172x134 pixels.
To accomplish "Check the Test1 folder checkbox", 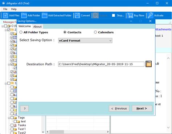I will 12,129.
